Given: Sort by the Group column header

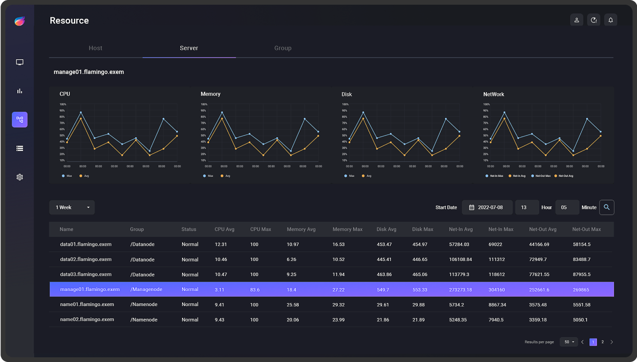Looking at the screenshot, I should pyautogui.click(x=137, y=229).
